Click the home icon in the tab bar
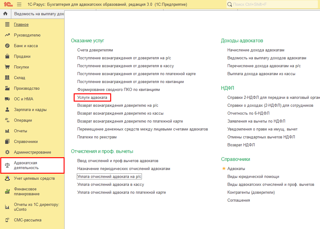Viewport: 320px width, 229px height. [5, 14]
